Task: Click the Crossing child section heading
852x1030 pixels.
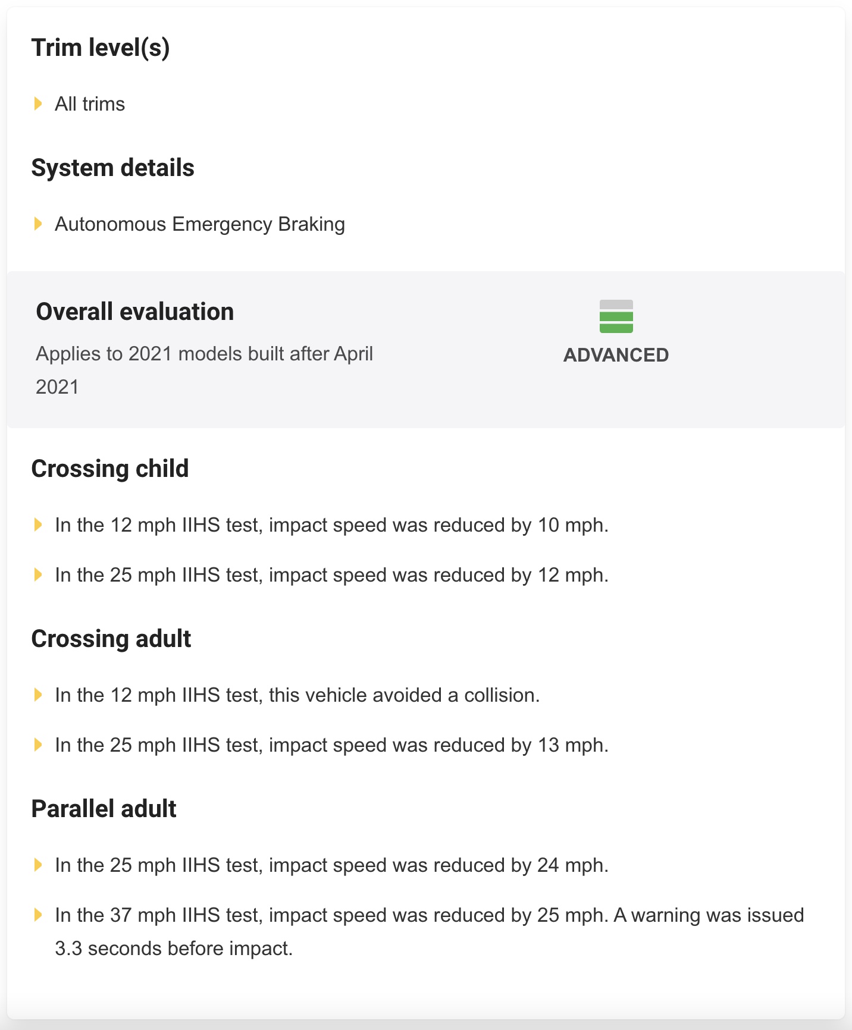Action: tap(110, 469)
